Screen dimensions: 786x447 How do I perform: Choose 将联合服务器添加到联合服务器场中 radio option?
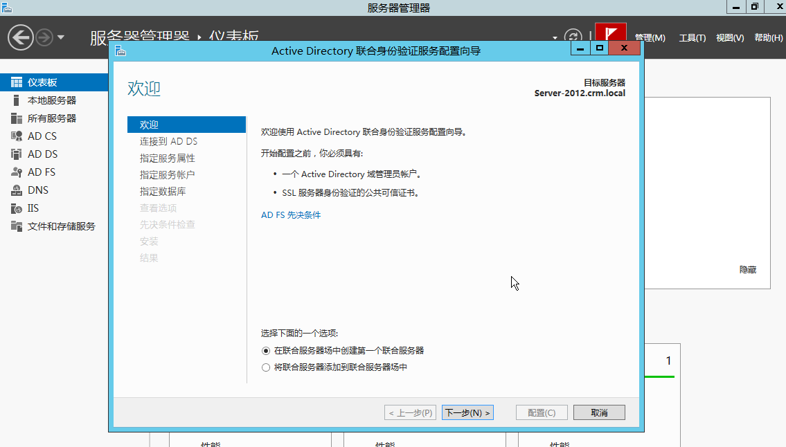pyautogui.click(x=266, y=367)
